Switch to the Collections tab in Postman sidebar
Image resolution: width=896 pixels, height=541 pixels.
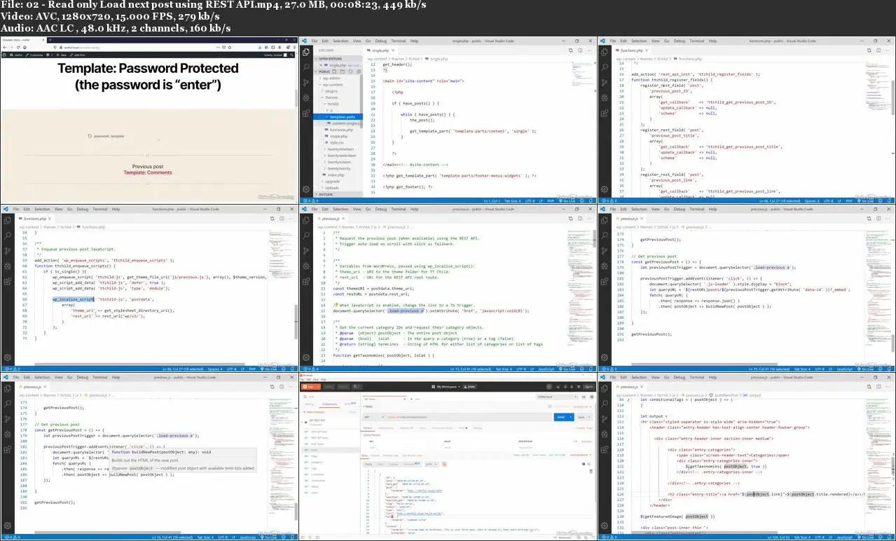(329, 404)
